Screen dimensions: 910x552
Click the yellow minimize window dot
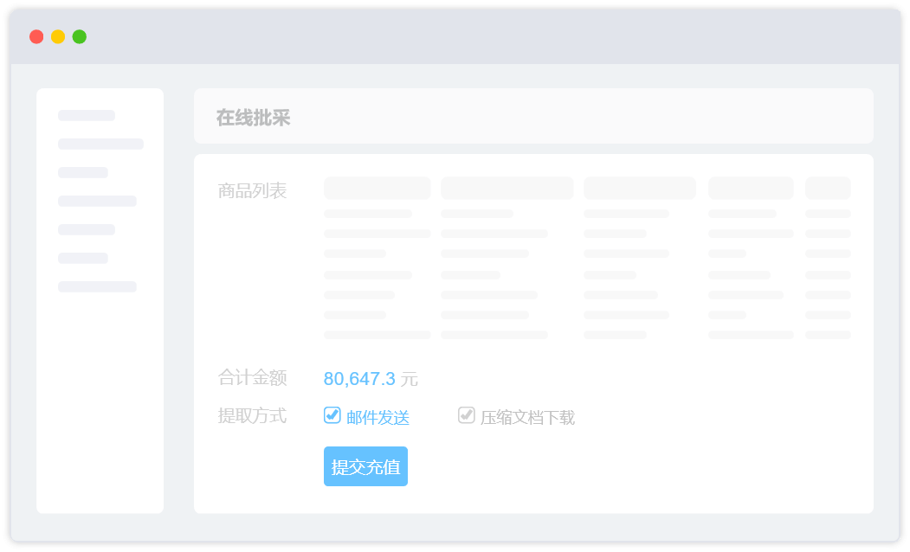[x=58, y=36]
